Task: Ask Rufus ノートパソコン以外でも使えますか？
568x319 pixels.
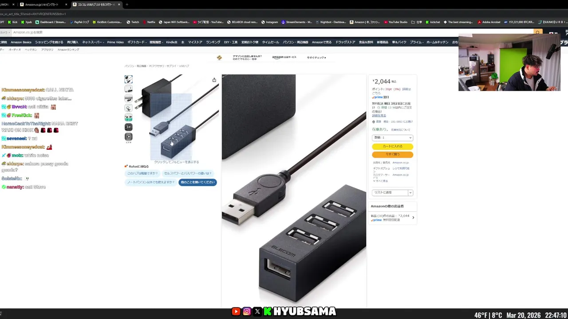Action: click(151, 182)
